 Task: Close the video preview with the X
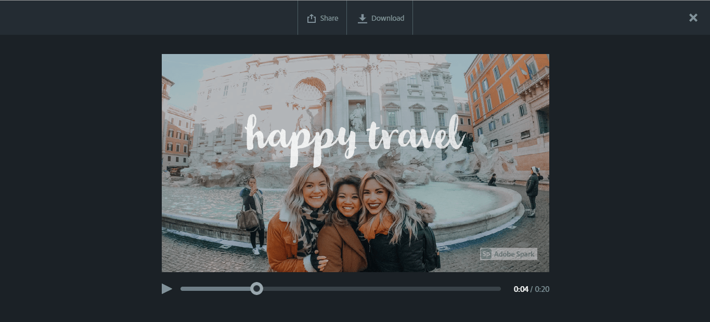693,18
